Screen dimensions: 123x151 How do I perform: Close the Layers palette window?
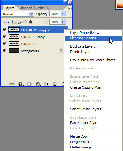[70, 2]
